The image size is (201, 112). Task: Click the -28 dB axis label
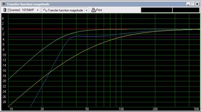[4, 102]
